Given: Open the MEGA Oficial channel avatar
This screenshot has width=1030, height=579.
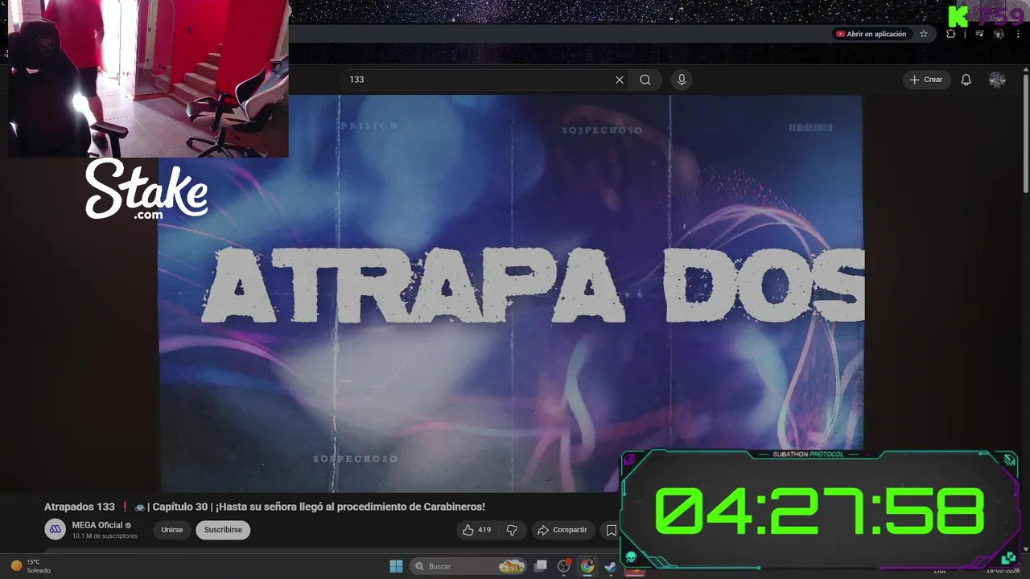Looking at the screenshot, I should tap(55, 529).
